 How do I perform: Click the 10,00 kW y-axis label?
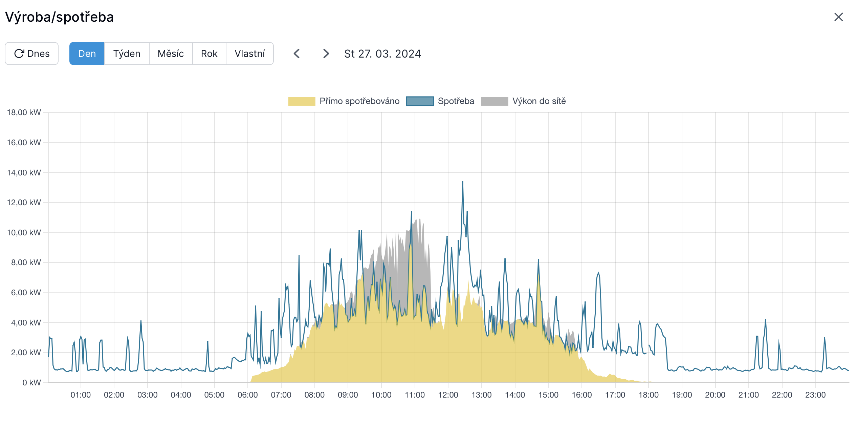24,233
